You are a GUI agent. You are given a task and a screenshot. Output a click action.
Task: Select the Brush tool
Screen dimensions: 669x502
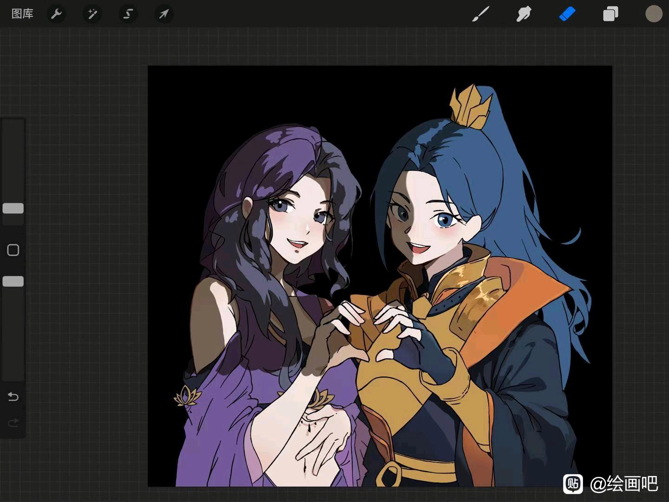click(x=480, y=14)
